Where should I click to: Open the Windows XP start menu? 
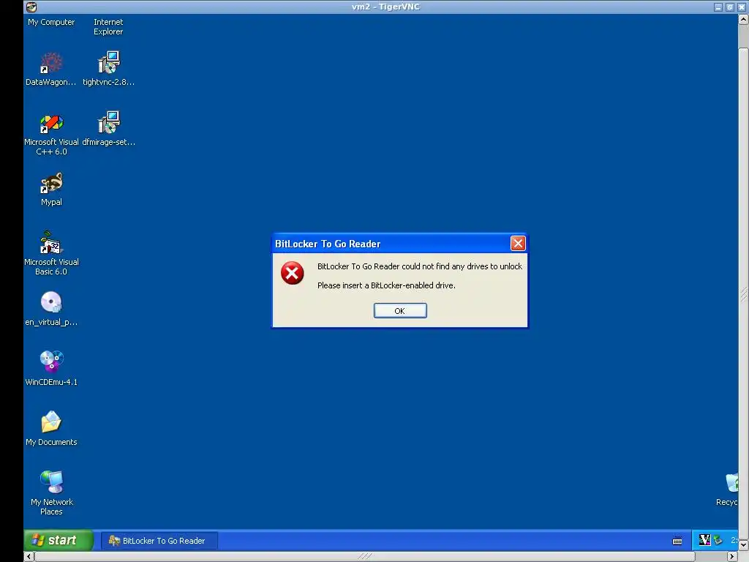coord(59,541)
